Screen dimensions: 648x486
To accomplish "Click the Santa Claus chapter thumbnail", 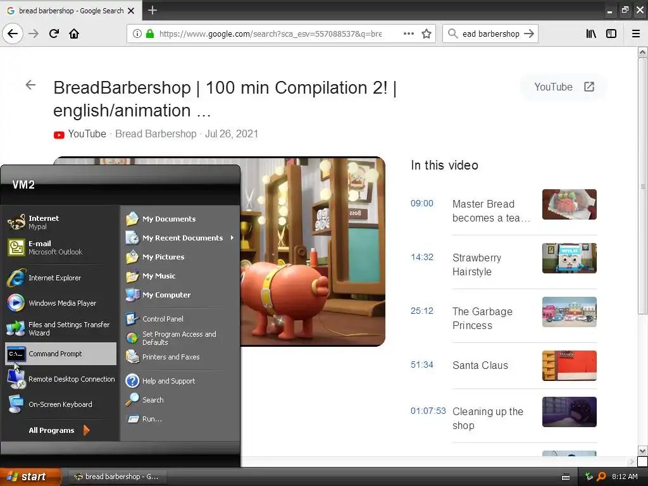I will (569, 365).
